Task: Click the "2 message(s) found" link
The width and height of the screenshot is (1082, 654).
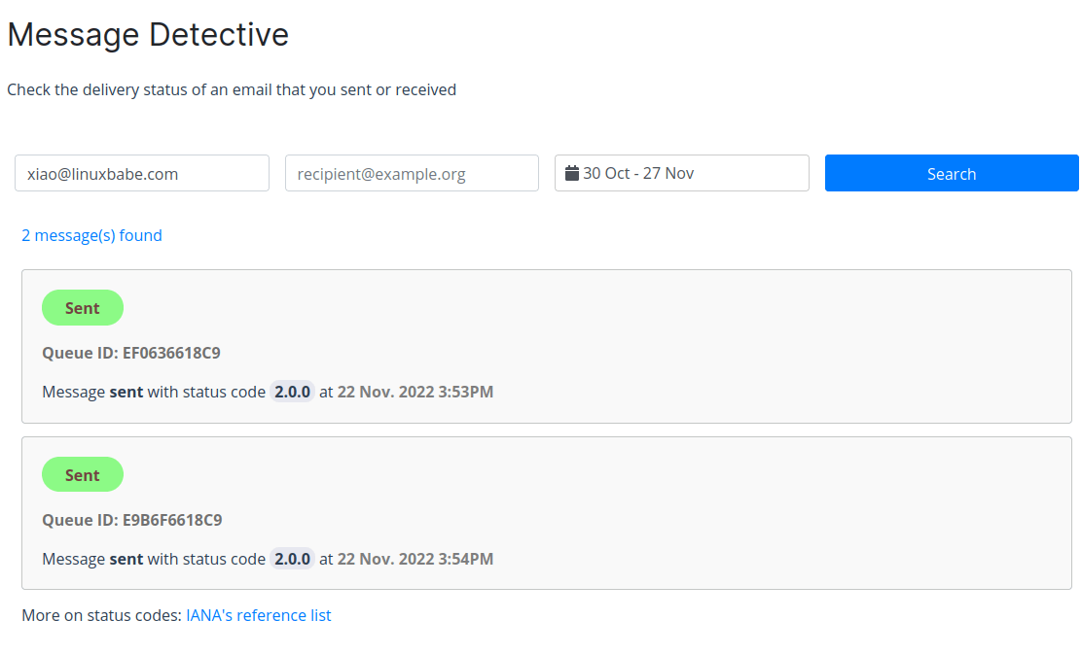Action: pyautogui.click(x=91, y=235)
